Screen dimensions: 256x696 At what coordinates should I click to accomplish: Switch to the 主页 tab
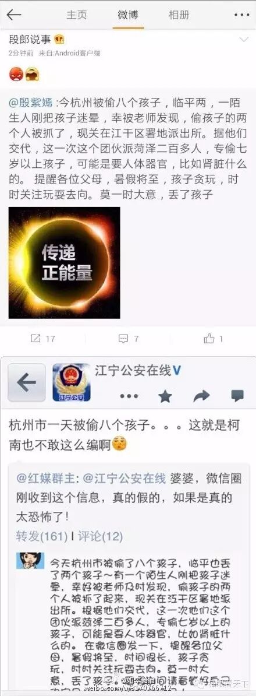[x=77, y=15]
